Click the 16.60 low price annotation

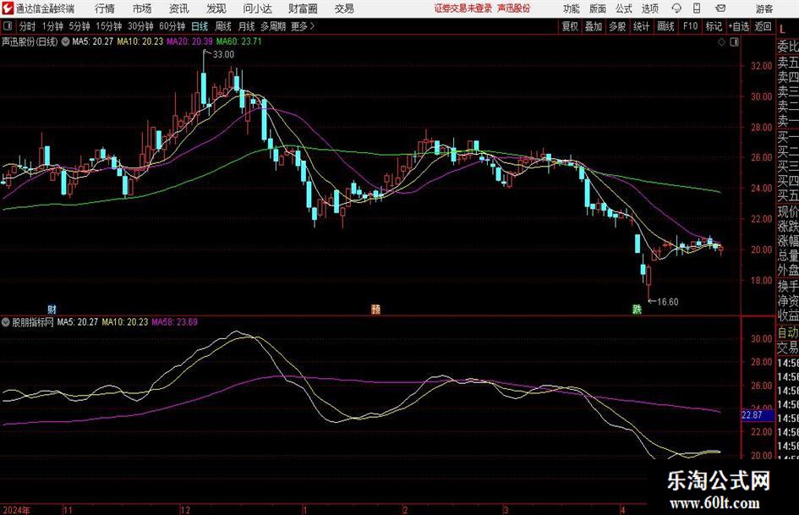(x=668, y=302)
